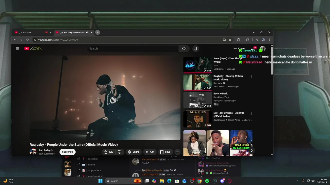Click the Ask button

pyautogui.click(x=150, y=152)
